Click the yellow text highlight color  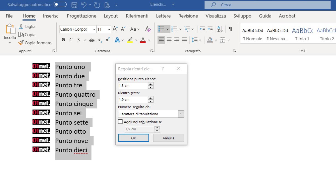point(130,40)
